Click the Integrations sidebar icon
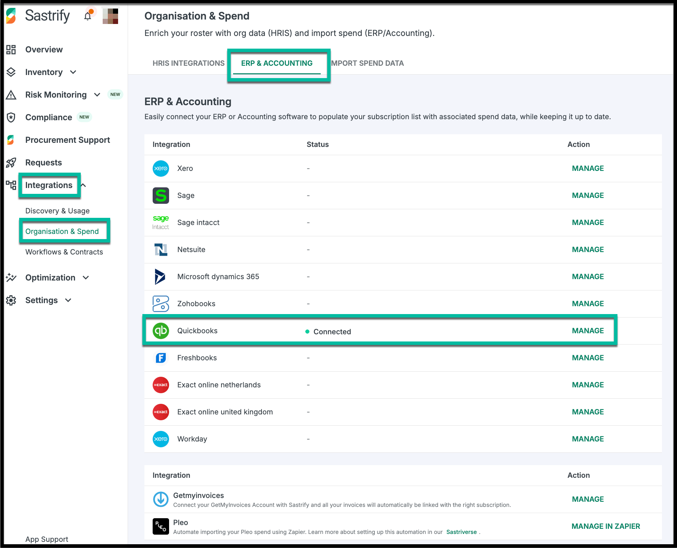 [11, 185]
